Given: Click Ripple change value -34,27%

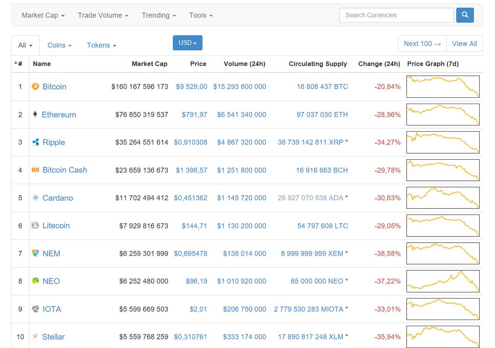Looking at the screenshot, I should pyautogui.click(x=387, y=142).
